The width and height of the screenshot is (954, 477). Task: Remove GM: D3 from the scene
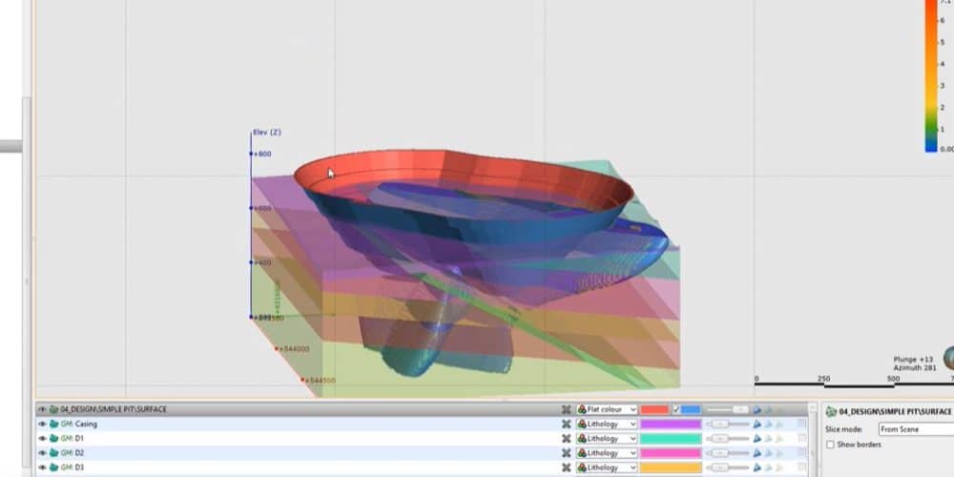point(567,467)
